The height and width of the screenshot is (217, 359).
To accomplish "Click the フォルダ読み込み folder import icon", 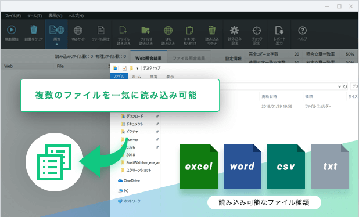I will click(146, 30).
